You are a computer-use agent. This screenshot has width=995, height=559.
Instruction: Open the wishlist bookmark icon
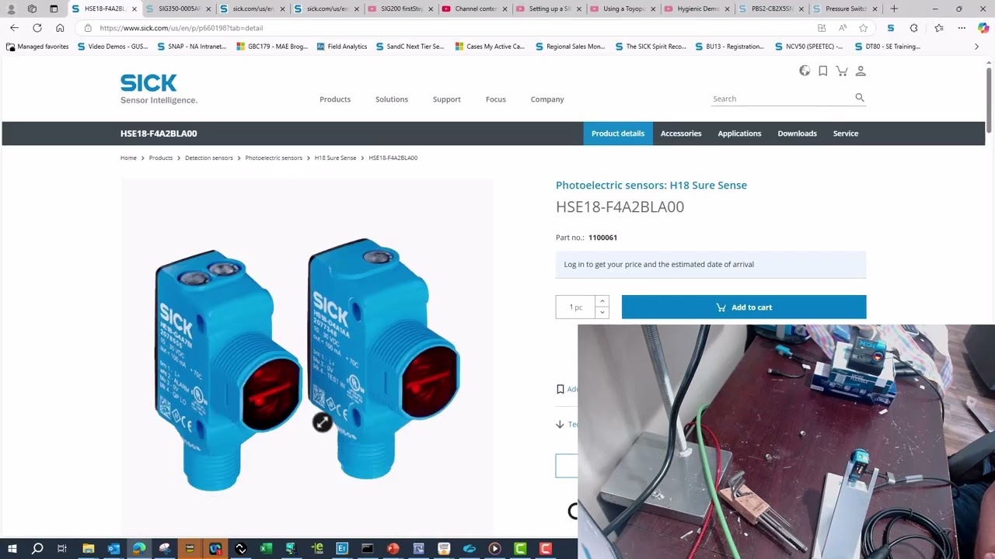823,71
